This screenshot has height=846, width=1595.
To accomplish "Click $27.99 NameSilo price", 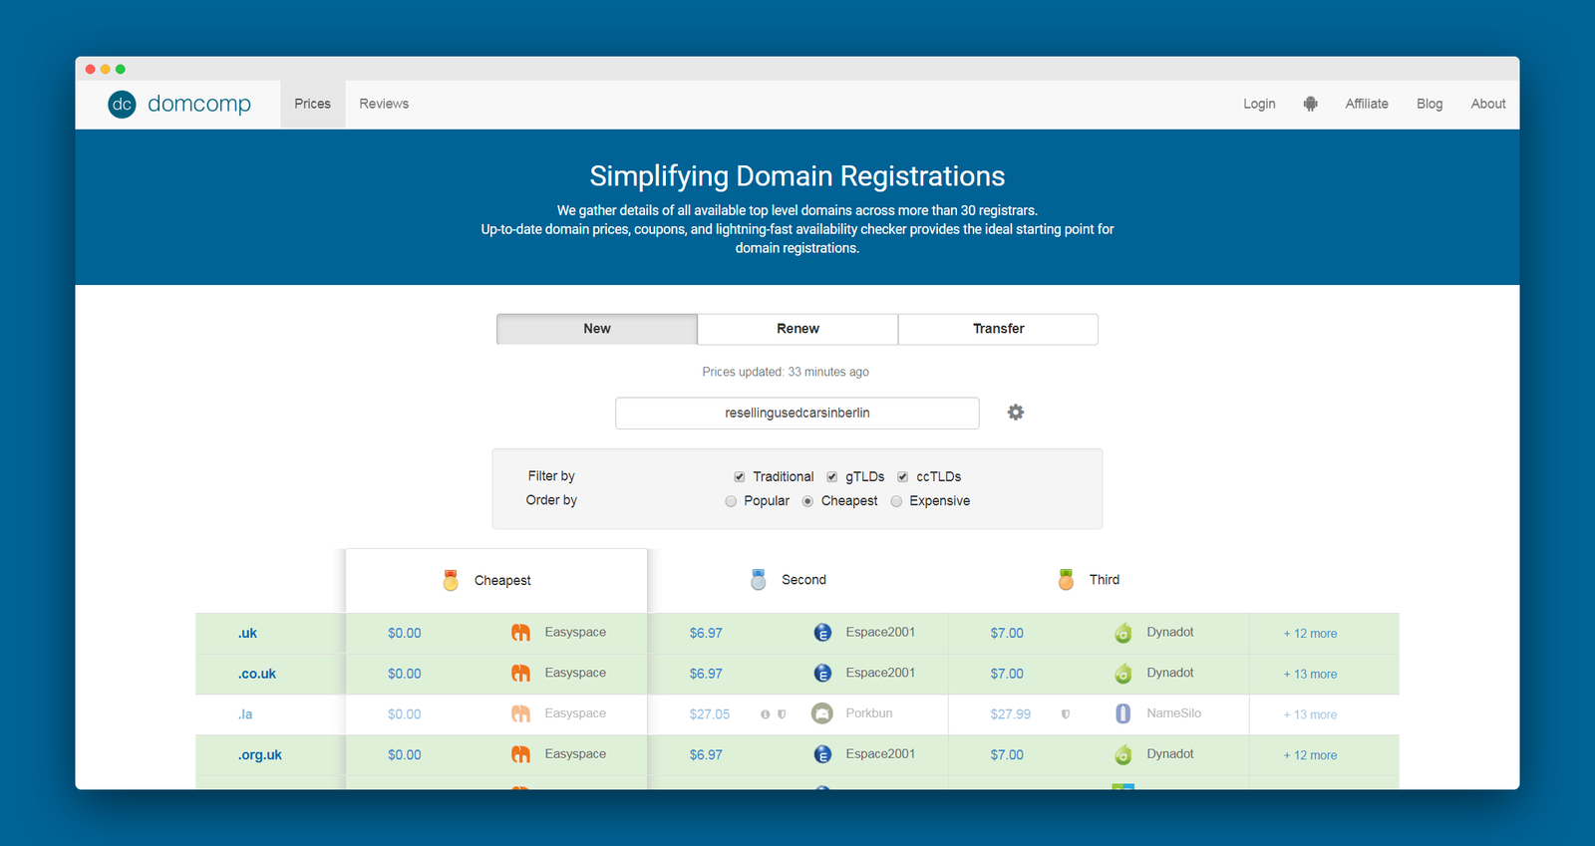I will (x=1011, y=714).
